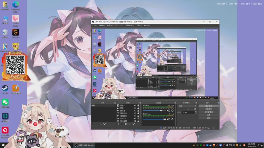Image resolution: width=264 pixels, height=148 pixels.
Task: Add a new scene with plus icon
Action: [93, 124]
